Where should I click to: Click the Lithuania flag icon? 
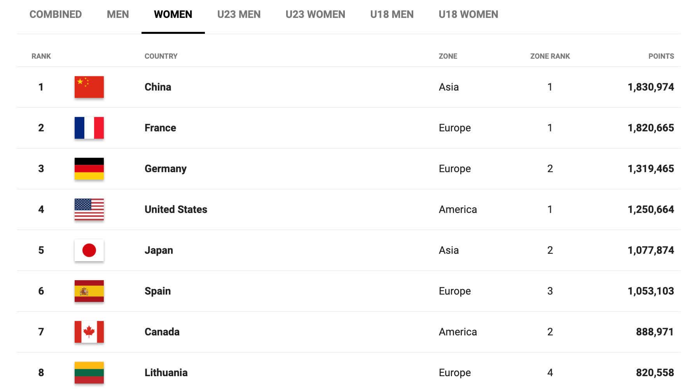coord(89,373)
